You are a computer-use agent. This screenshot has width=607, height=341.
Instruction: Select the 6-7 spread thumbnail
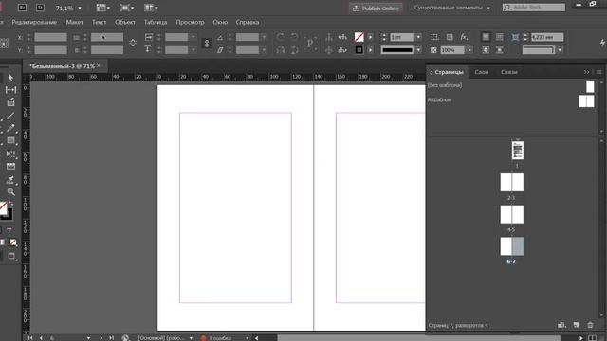(x=512, y=246)
